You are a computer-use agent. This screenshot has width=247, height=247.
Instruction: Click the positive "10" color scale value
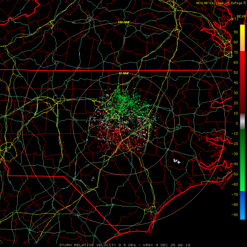coord(236,113)
